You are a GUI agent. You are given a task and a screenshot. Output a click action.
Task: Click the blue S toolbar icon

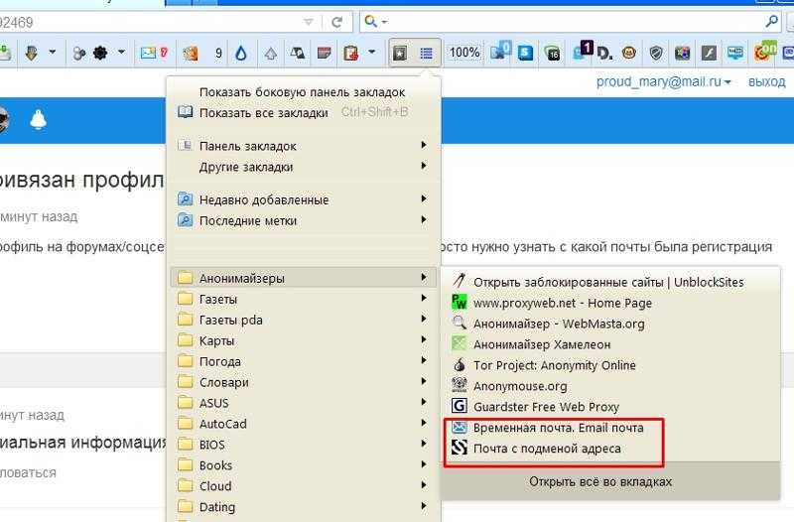(526, 53)
